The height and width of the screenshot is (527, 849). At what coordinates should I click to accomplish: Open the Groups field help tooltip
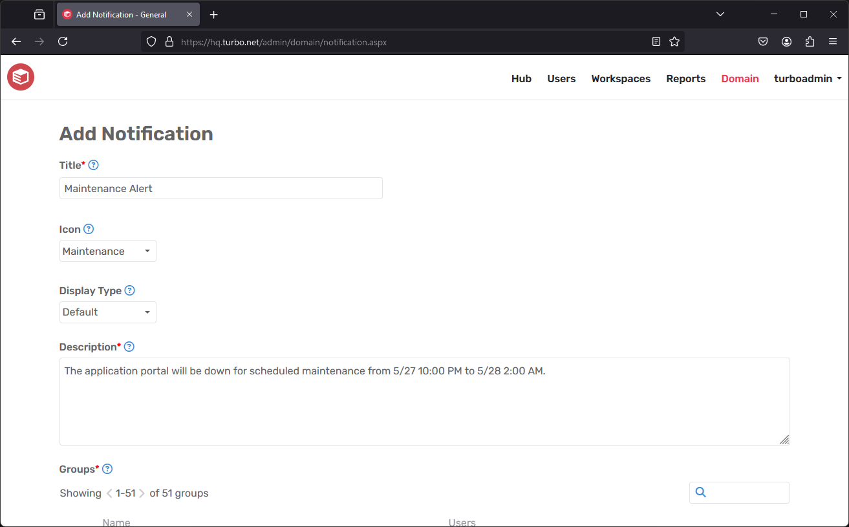(107, 469)
